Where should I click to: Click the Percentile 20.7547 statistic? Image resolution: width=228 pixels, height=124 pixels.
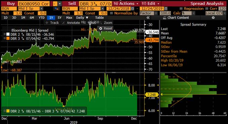(x=193, y=56)
